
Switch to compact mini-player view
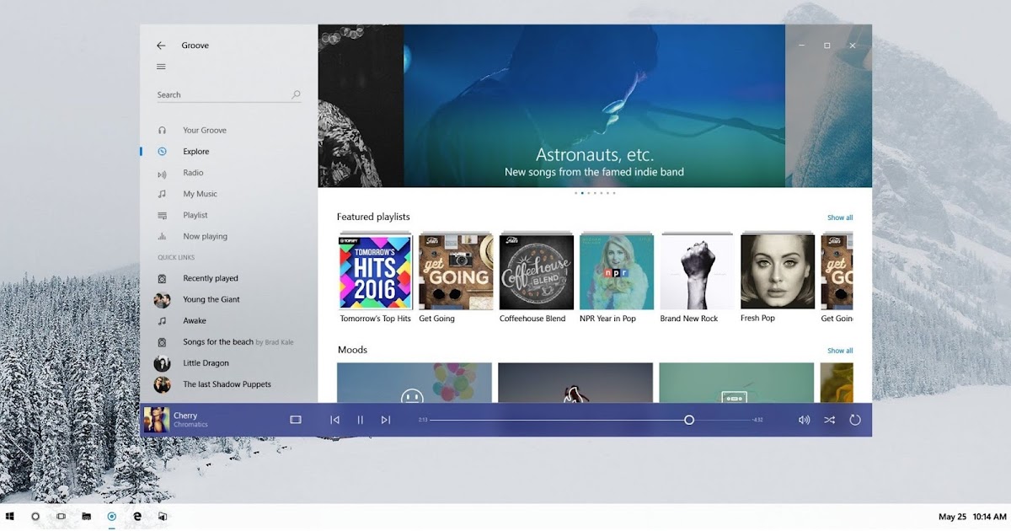296,419
